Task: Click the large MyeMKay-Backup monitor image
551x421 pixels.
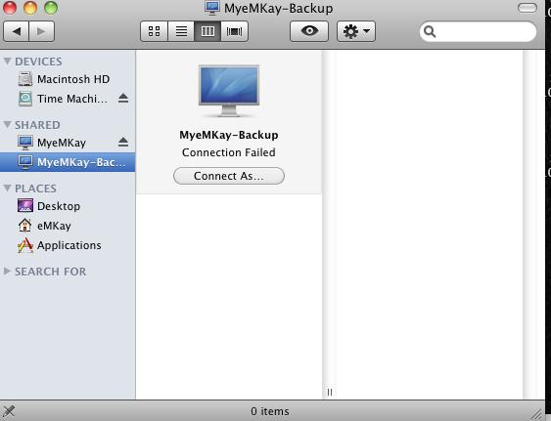Action: click(x=229, y=91)
